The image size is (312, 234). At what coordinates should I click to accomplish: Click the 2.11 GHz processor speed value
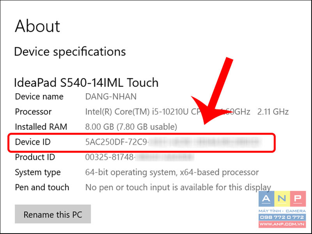273,112
